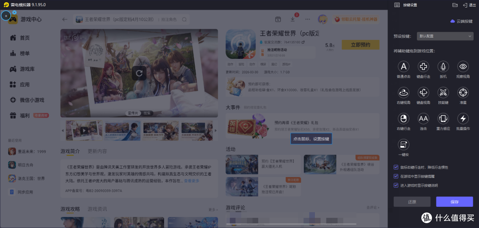Open the 峡谷外相通组队活动 activity card
The width and height of the screenshot is (479, 228).
coord(342,164)
